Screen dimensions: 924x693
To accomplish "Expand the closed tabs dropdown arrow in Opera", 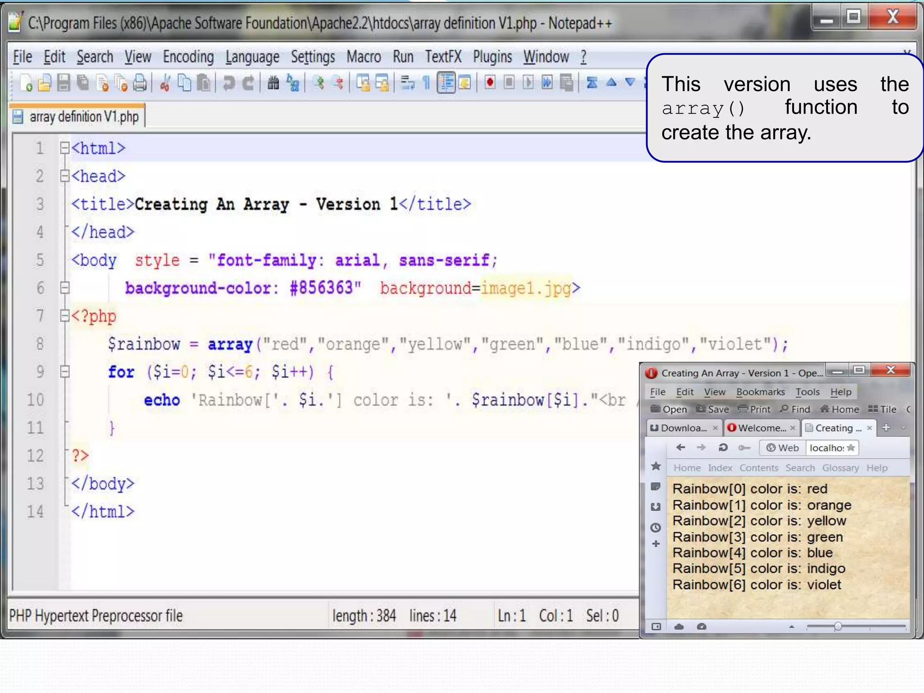I will 903,428.
